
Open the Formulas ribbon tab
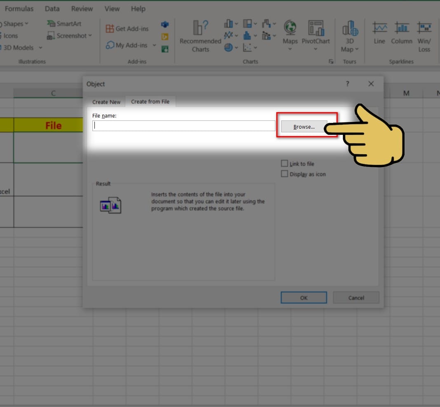point(19,9)
